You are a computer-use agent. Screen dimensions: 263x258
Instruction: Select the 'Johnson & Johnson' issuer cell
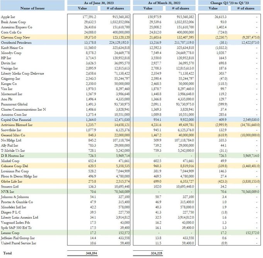point(15,197)
